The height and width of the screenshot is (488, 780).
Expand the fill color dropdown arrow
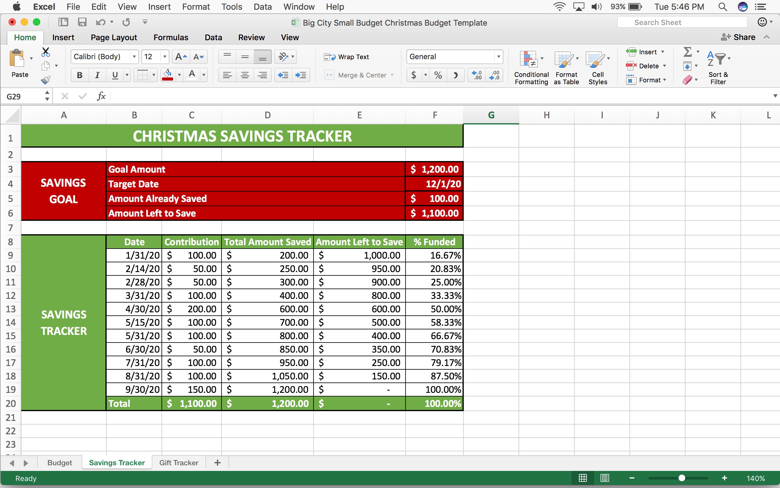click(179, 75)
